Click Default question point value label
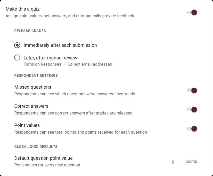This screenshot has height=176, width=213. (43, 158)
